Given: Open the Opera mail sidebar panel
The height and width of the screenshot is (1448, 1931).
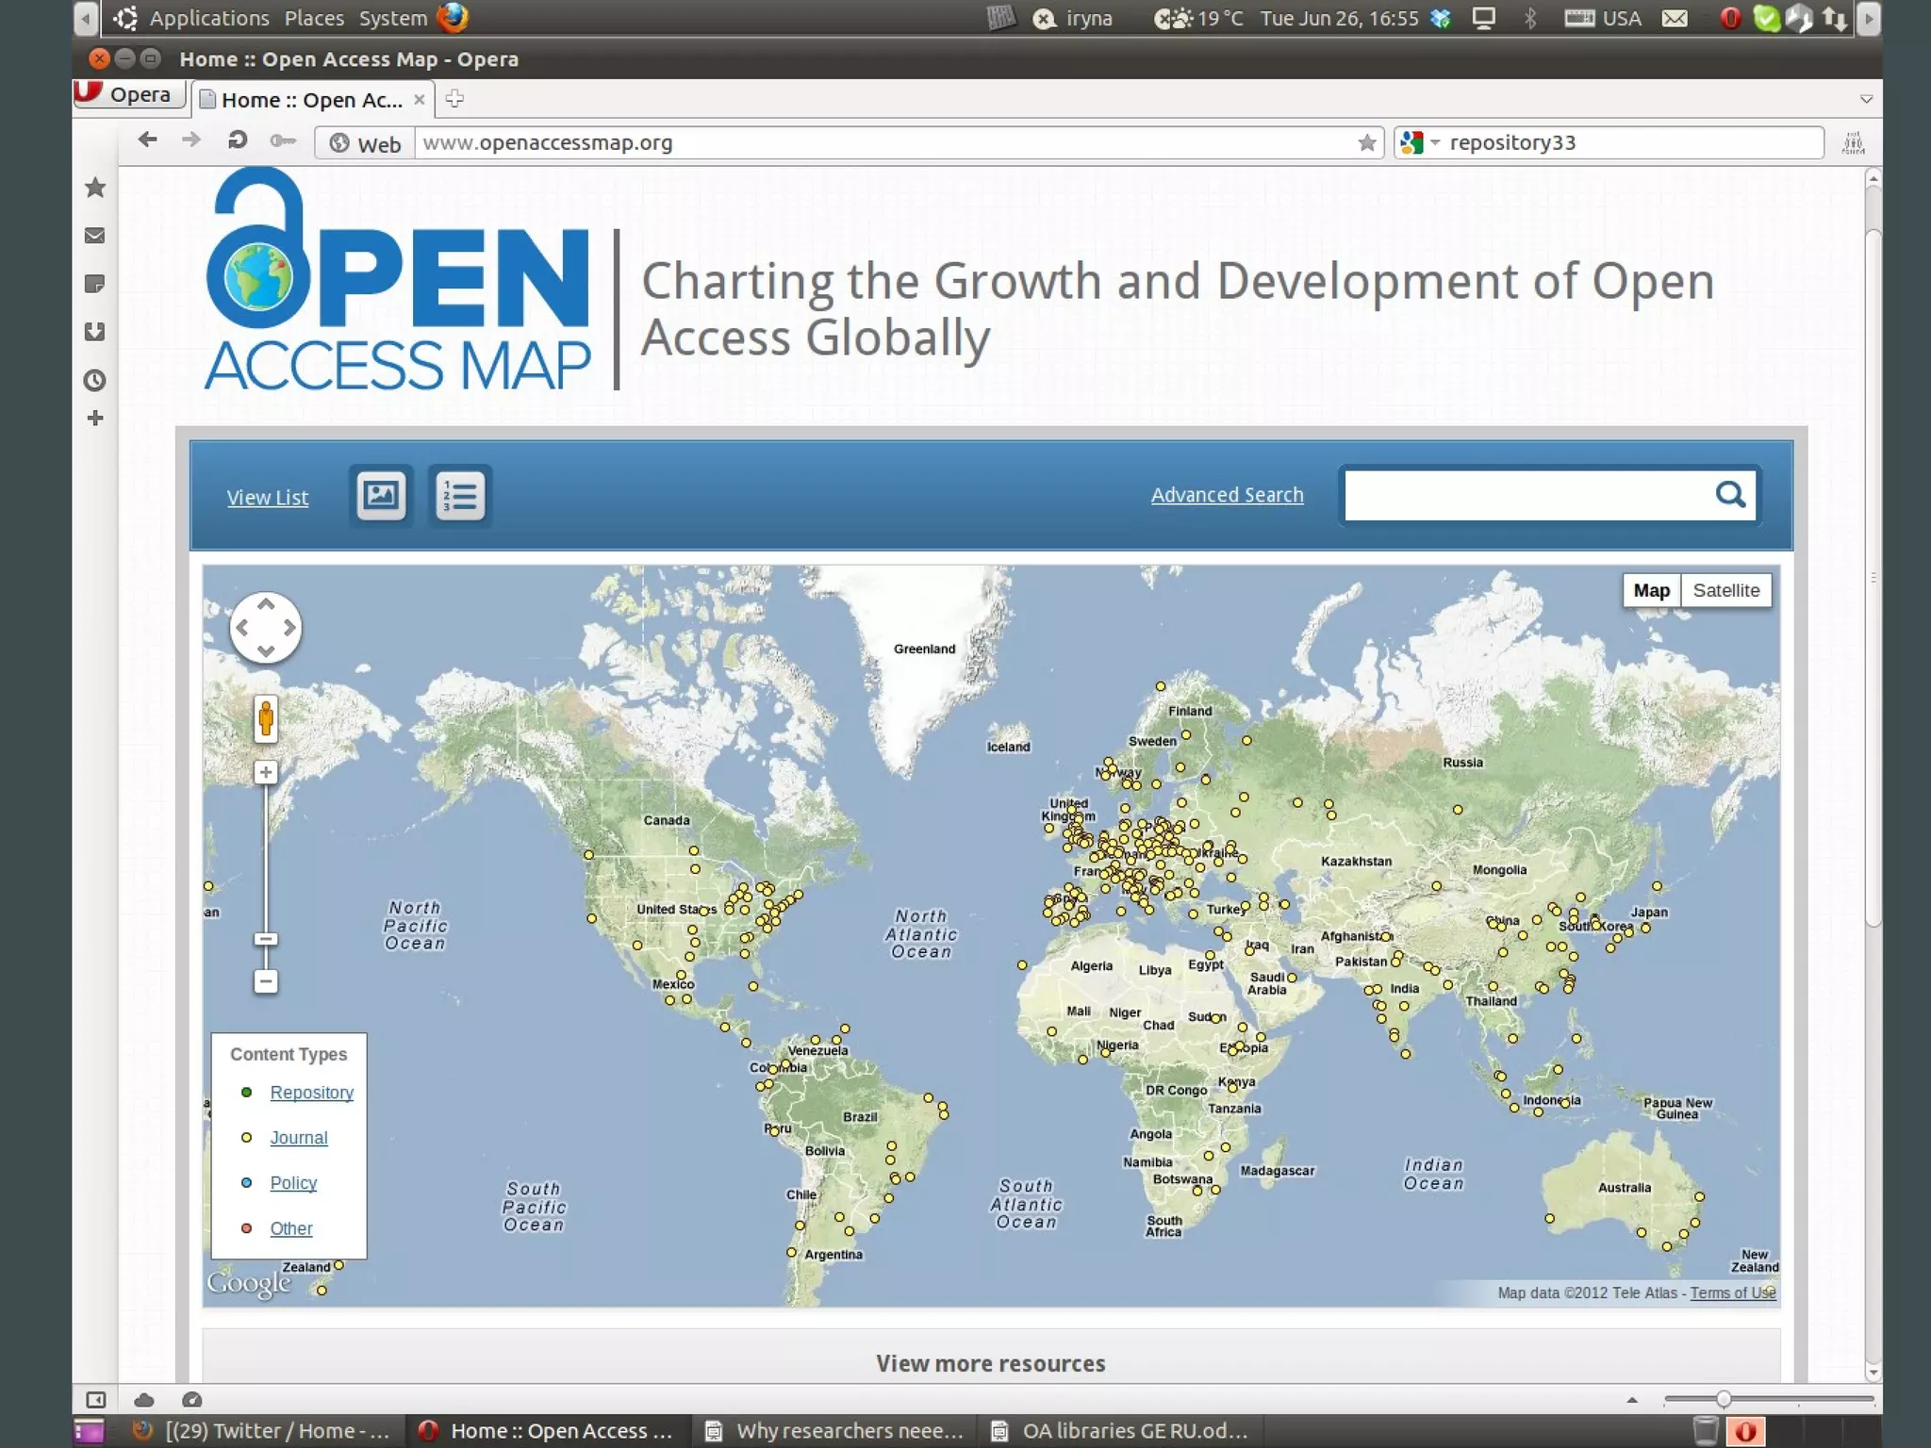Looking at the screenshot, I should coord(95,236).
